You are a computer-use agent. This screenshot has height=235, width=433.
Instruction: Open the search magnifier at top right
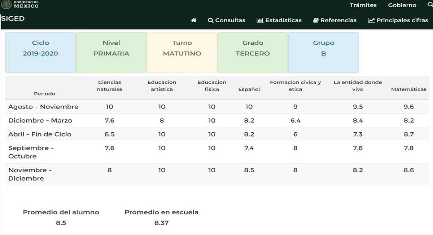[x=430, y=5]
